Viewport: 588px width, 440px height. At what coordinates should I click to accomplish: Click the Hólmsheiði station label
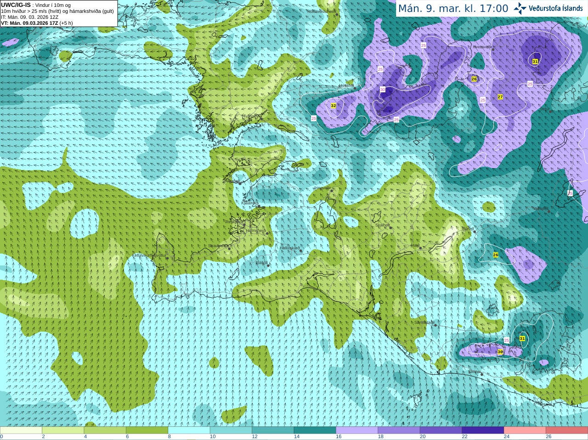click(x=256, y=231)
